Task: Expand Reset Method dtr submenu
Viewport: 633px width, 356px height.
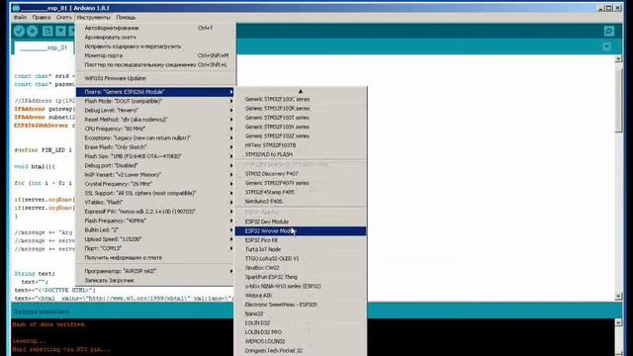Action: [155, 120]
